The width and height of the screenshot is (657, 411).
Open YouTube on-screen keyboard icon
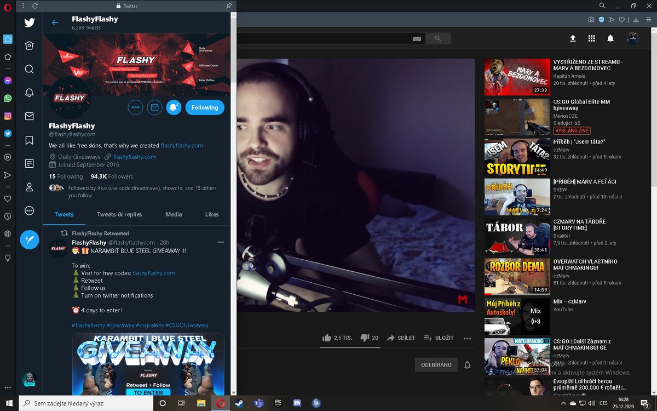417,38
